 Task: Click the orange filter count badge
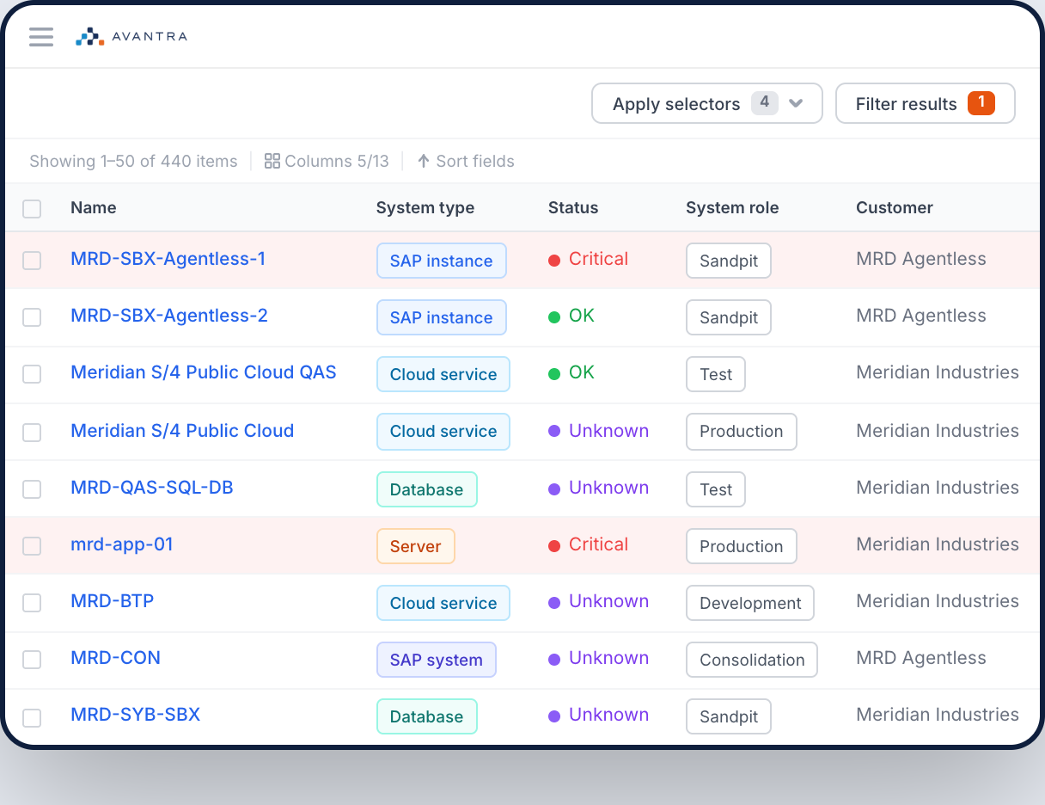click(x=981, y=103)
